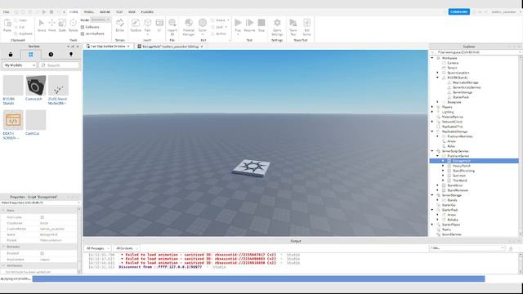Screen dimensions: 523x294
Task: Toggle the Collisions checkbox
Action: (x=83, y=27)
